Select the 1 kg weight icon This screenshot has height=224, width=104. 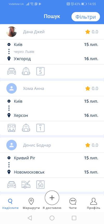click(x=41, y=128)
